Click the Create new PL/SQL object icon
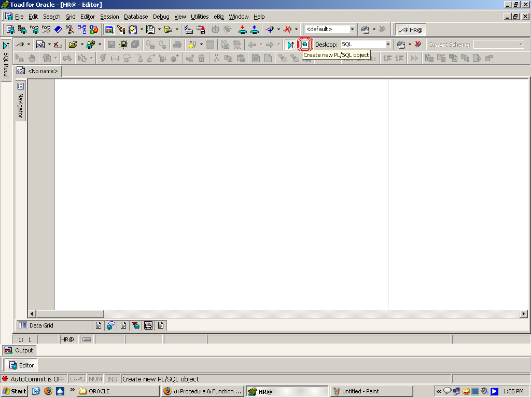The image size is (531, 398). click(305, 45)
